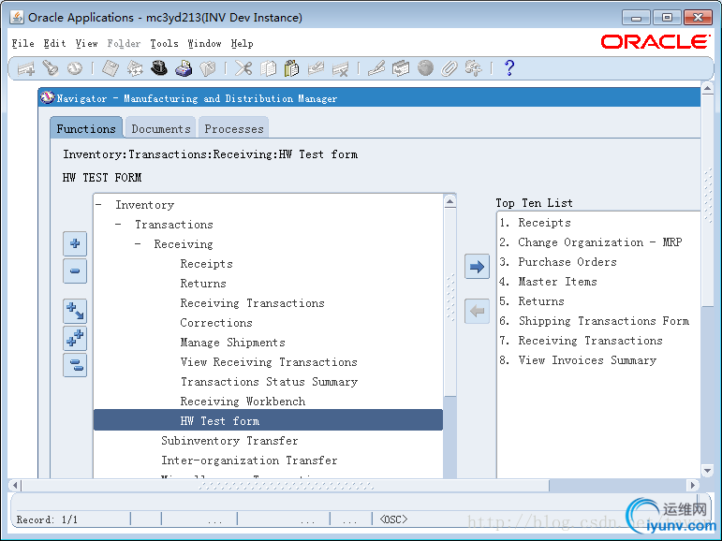
Task: Click the Show Navigator toolbar icon
Action: click(x=75, y=68)
